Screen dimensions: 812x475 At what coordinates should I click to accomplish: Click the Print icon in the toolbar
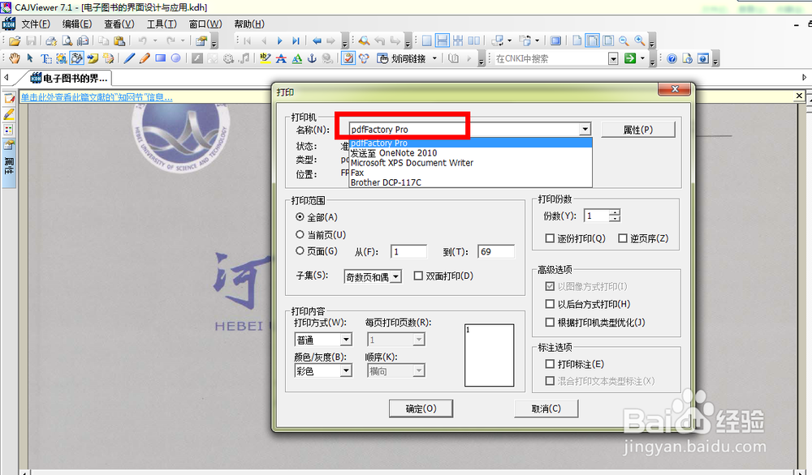[x=50, y=41]
